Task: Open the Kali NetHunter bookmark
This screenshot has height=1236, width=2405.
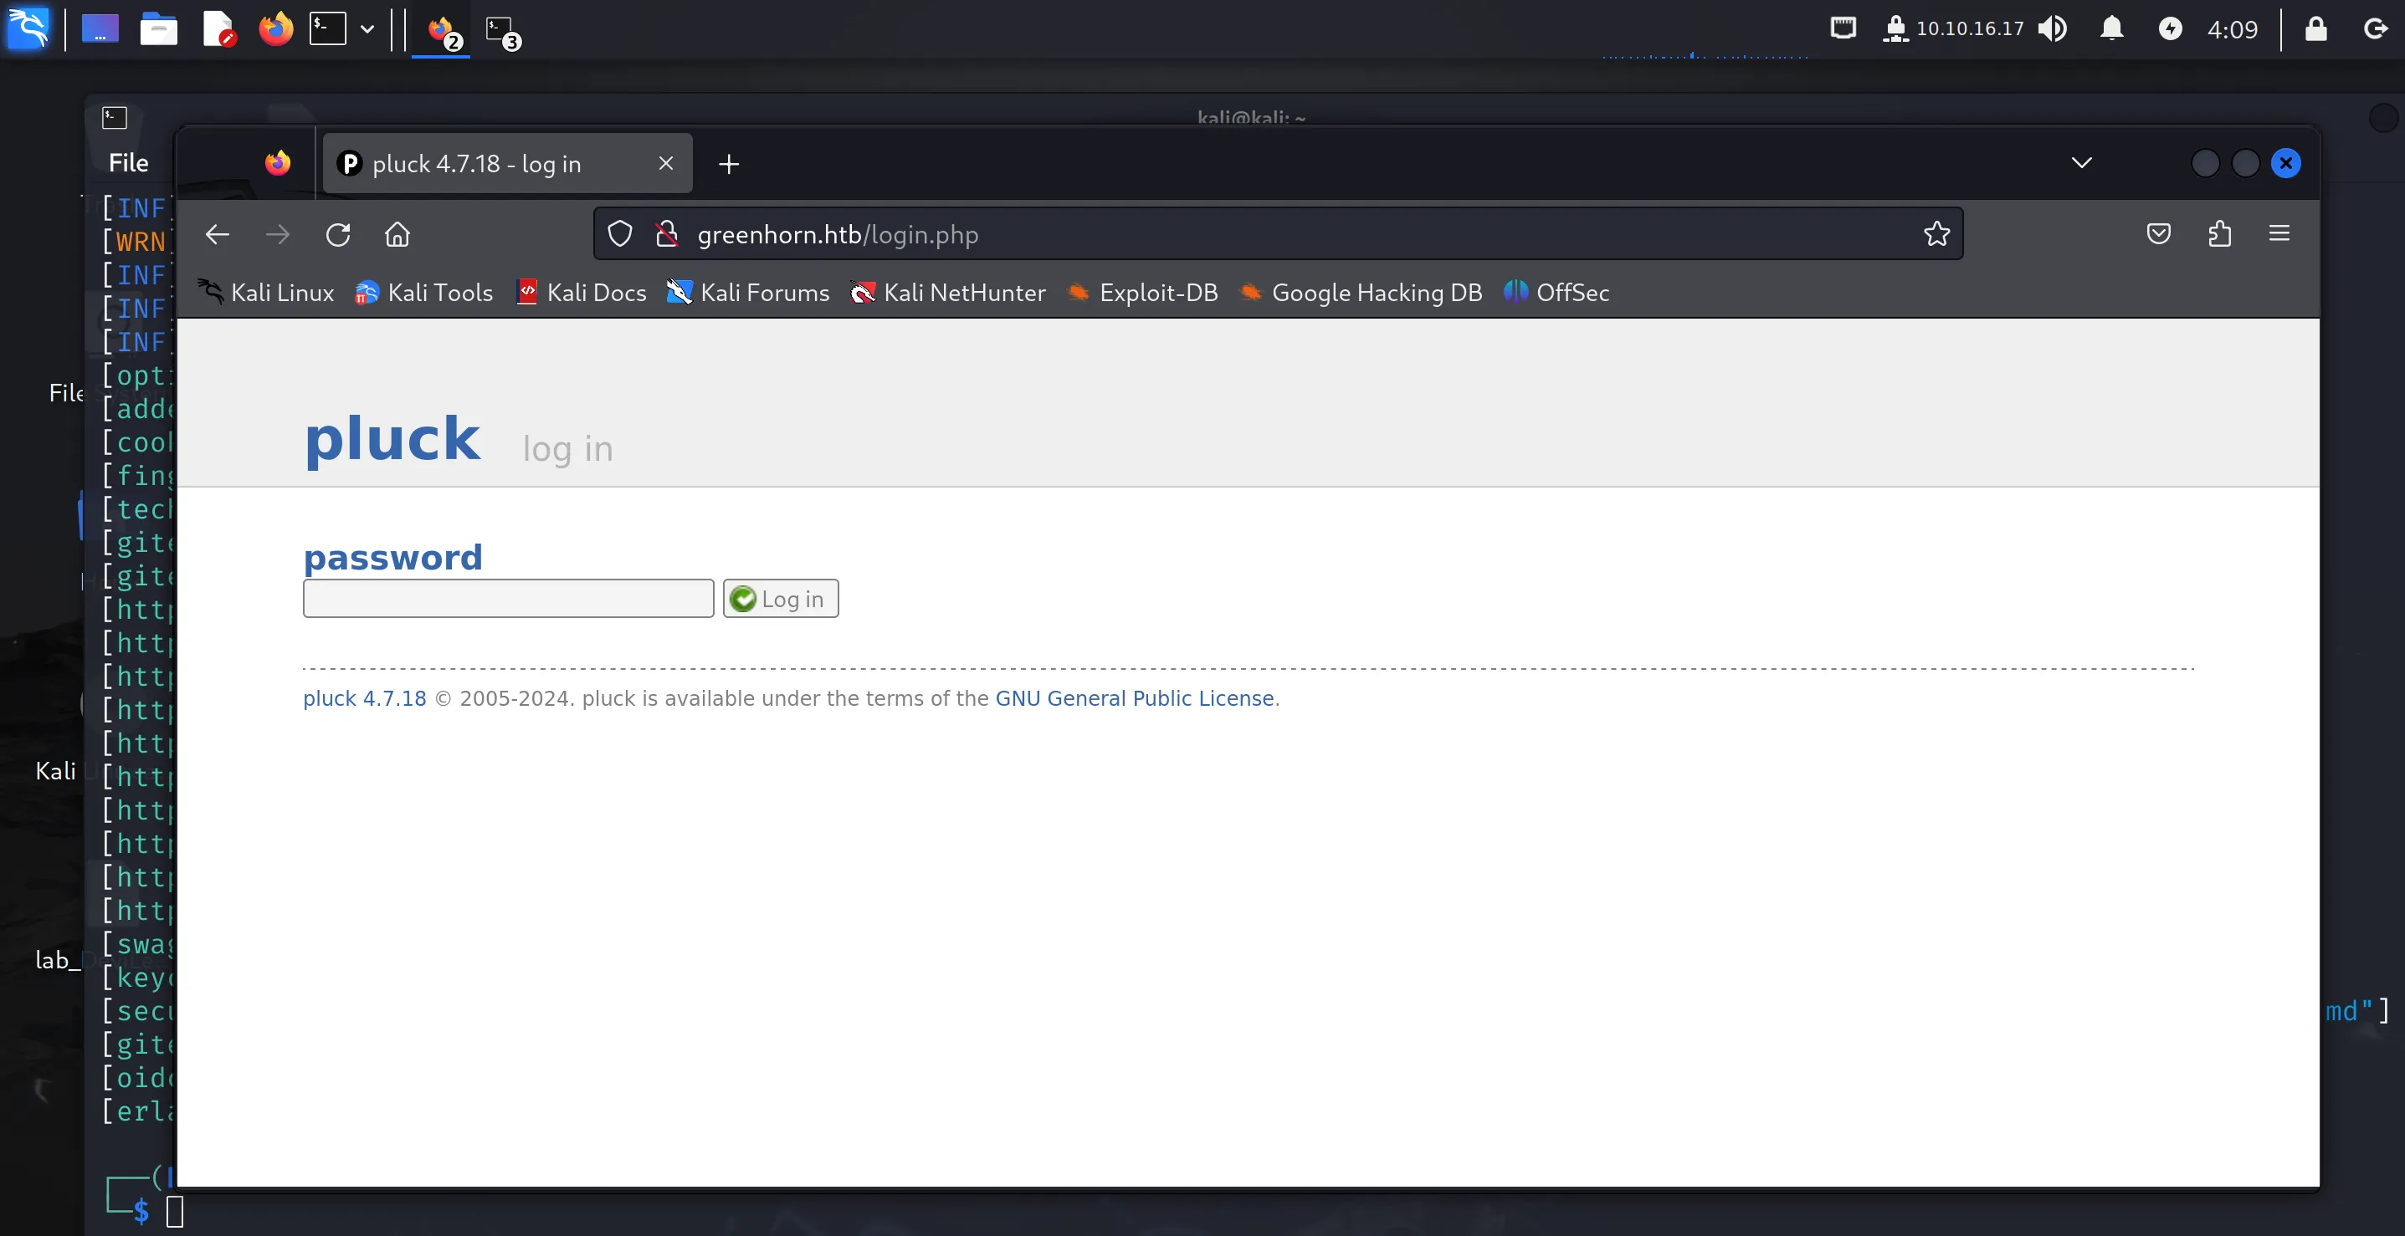Action: pyautogui.click(x=949, y=293)
